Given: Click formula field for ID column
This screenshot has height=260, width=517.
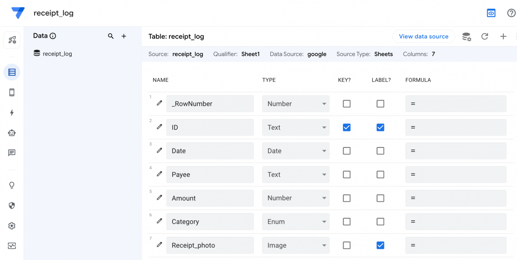Looking at the screenshot, I should (x=456, y=127).
